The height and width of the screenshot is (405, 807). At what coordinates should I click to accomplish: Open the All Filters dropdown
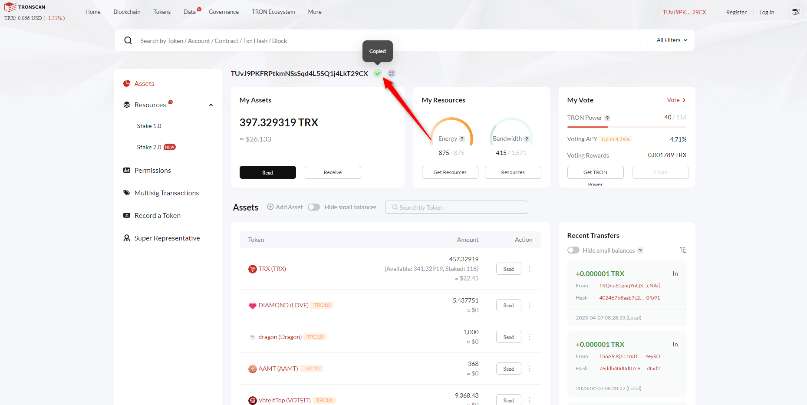coord(672,40)
